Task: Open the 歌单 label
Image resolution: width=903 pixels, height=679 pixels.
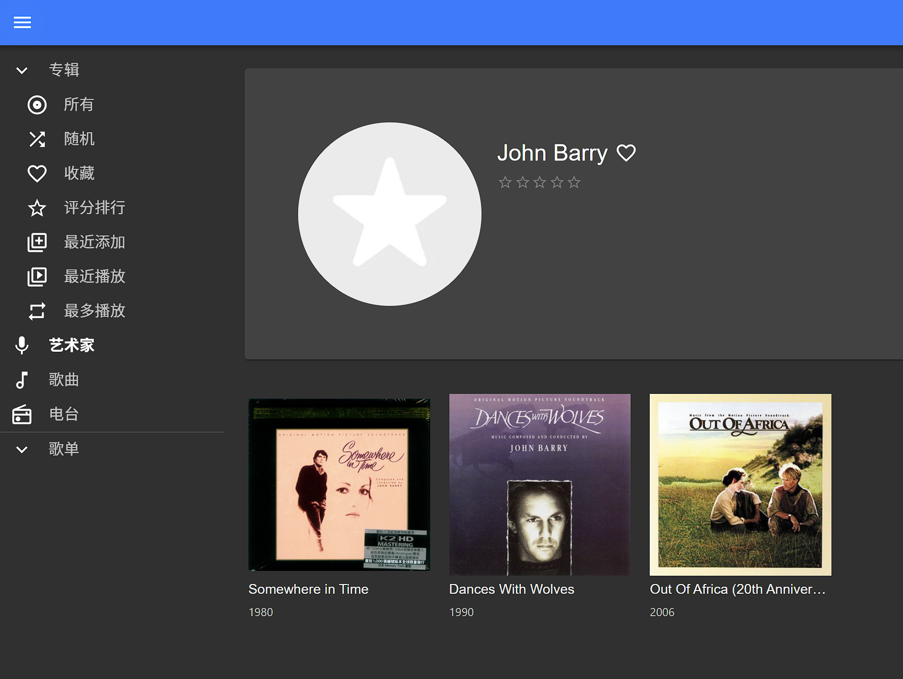Action: pos(64,449)
